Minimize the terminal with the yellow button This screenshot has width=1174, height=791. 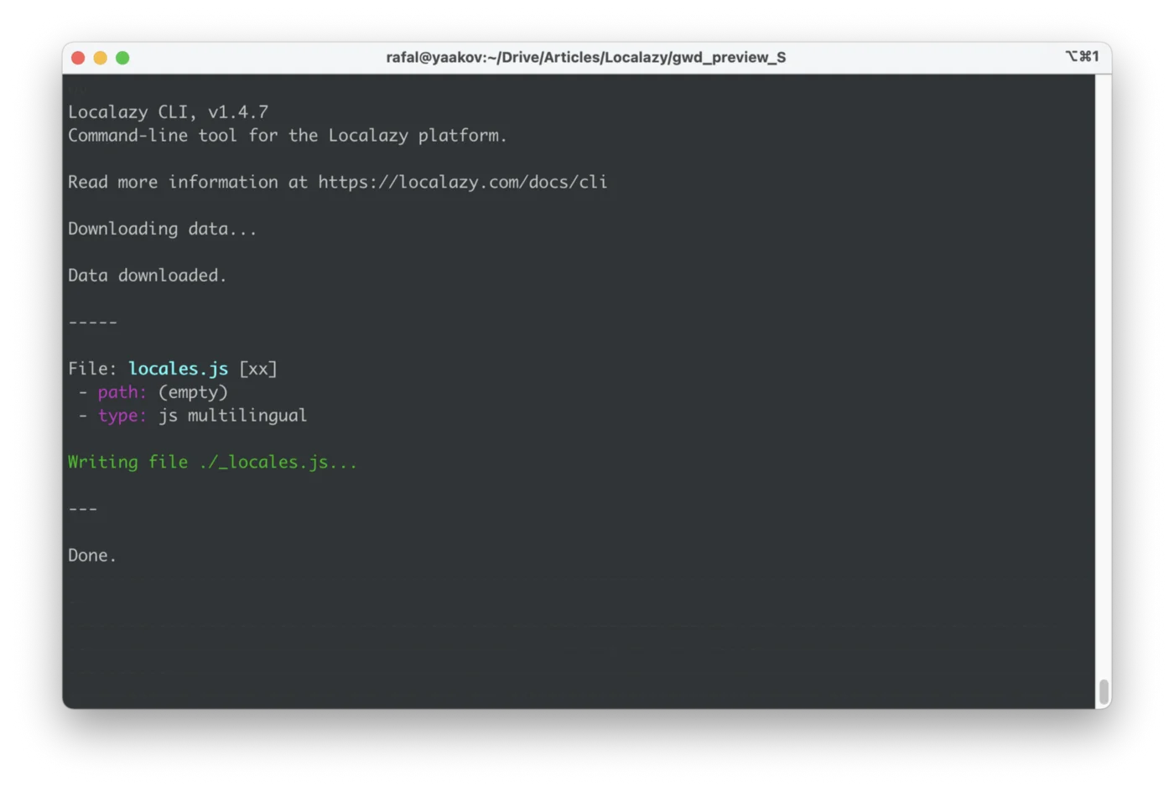pos(101,58)
